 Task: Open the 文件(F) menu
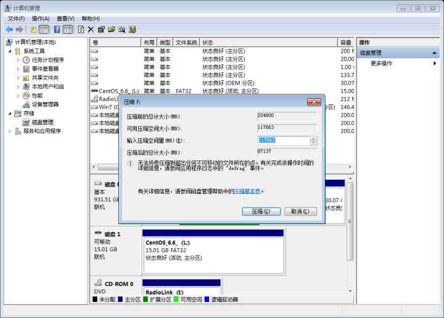[16, 19]
